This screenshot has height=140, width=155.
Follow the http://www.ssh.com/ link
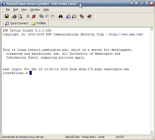pyautogui.click(x=126, y=34)
